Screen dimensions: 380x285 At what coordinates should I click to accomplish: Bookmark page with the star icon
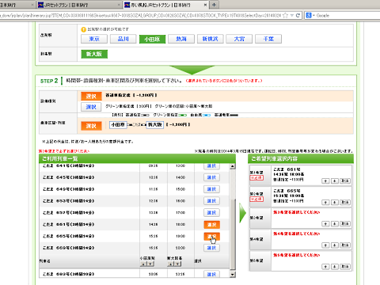(285, 16)
